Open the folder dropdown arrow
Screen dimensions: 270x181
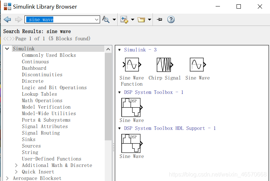[150, 20]
